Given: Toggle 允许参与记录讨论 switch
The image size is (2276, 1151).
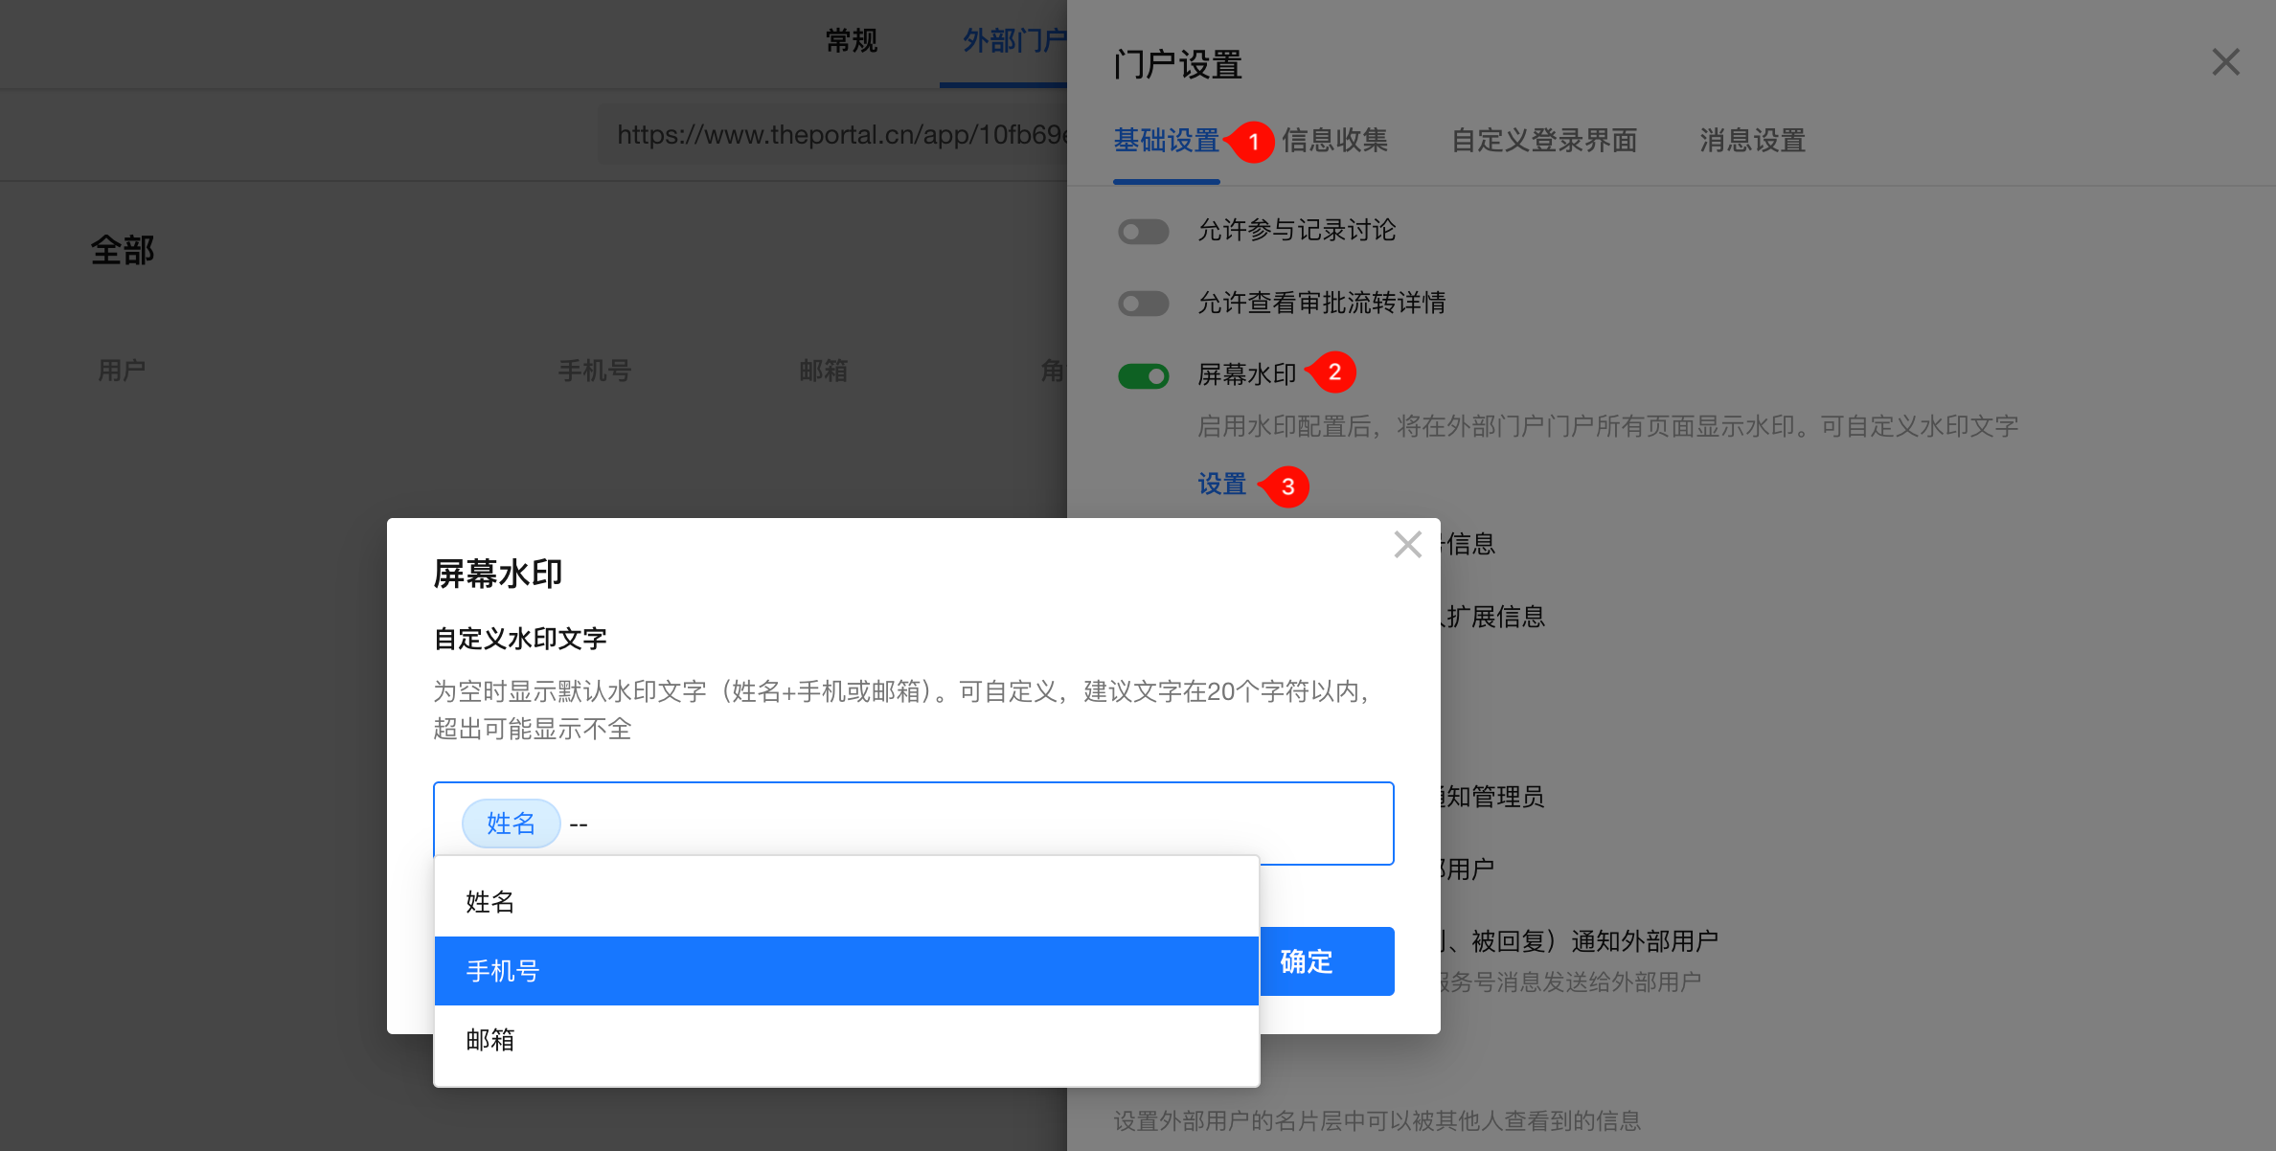Looking at the screenshot, I should [x=1143, y=232].
